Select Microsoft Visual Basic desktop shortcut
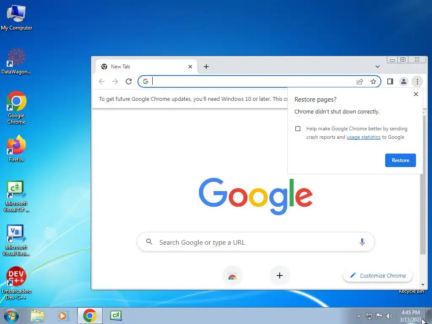432x324 pixels. (16, 240)
